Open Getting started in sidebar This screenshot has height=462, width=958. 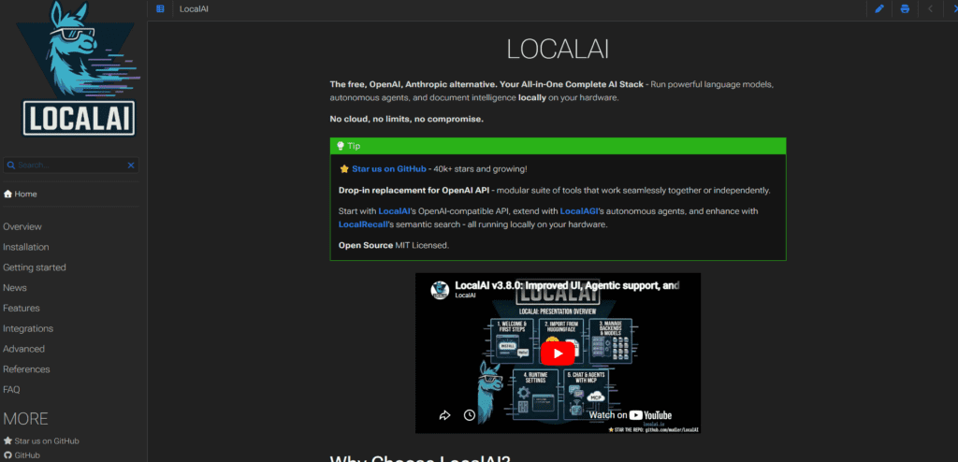coord(35,267)
